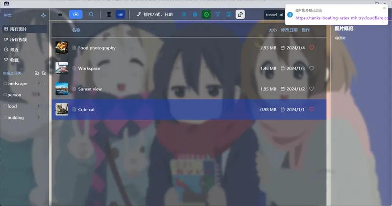Open more options for building category
Screen dimensions: 392x206
[45, 117]
